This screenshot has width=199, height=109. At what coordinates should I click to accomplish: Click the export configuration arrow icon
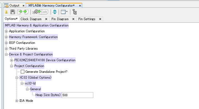click(x=20, y=12)
